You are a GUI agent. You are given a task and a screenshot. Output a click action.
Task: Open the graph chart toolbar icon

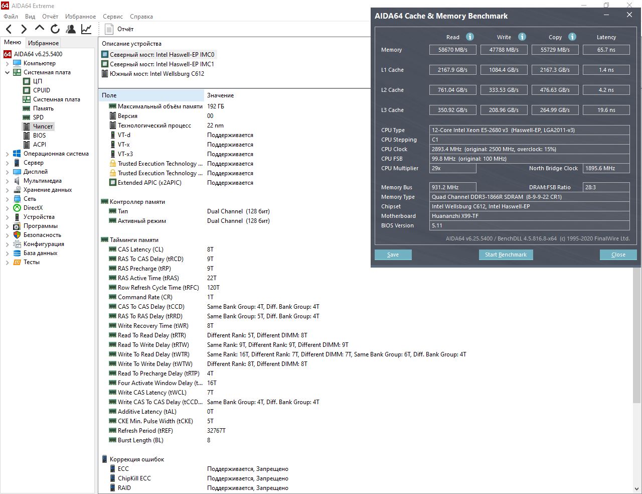(x=86, y=29)
